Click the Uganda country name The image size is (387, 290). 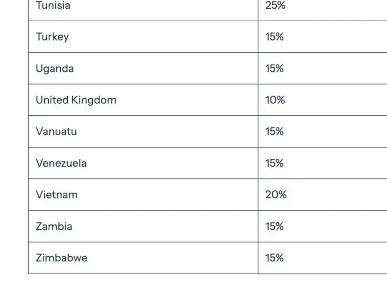[x=54, y=69]
